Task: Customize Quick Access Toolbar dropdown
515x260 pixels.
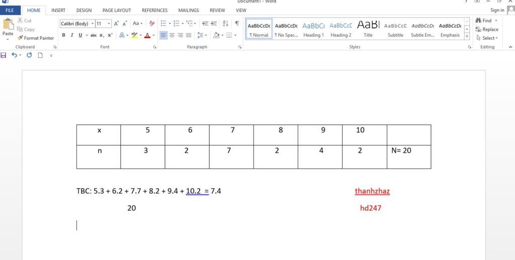Action: pos(51,55)
